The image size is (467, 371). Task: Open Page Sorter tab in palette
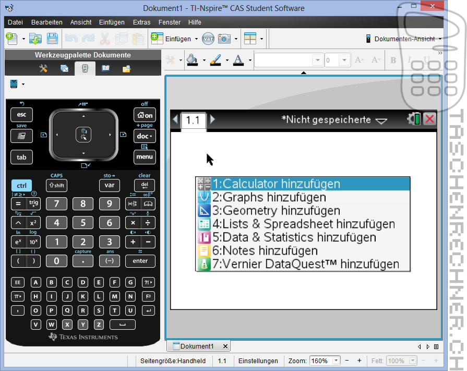[x=64, y=68]
